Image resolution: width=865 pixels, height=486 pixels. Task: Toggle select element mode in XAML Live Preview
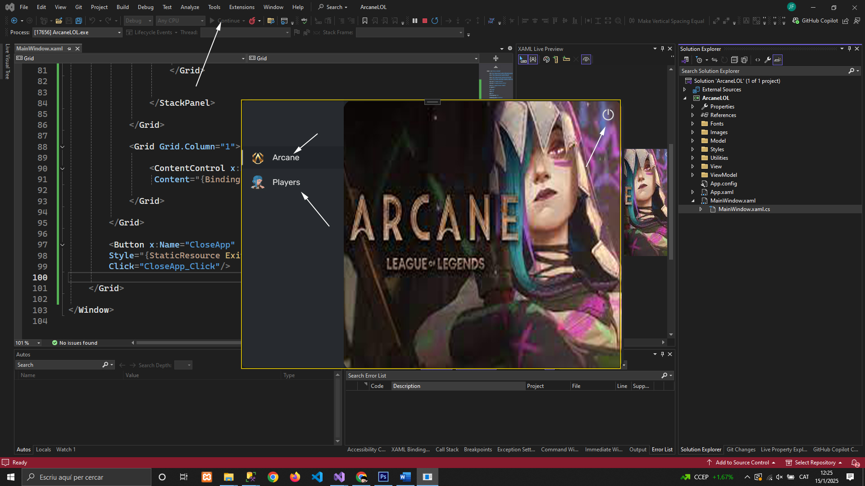click(523, 59)
